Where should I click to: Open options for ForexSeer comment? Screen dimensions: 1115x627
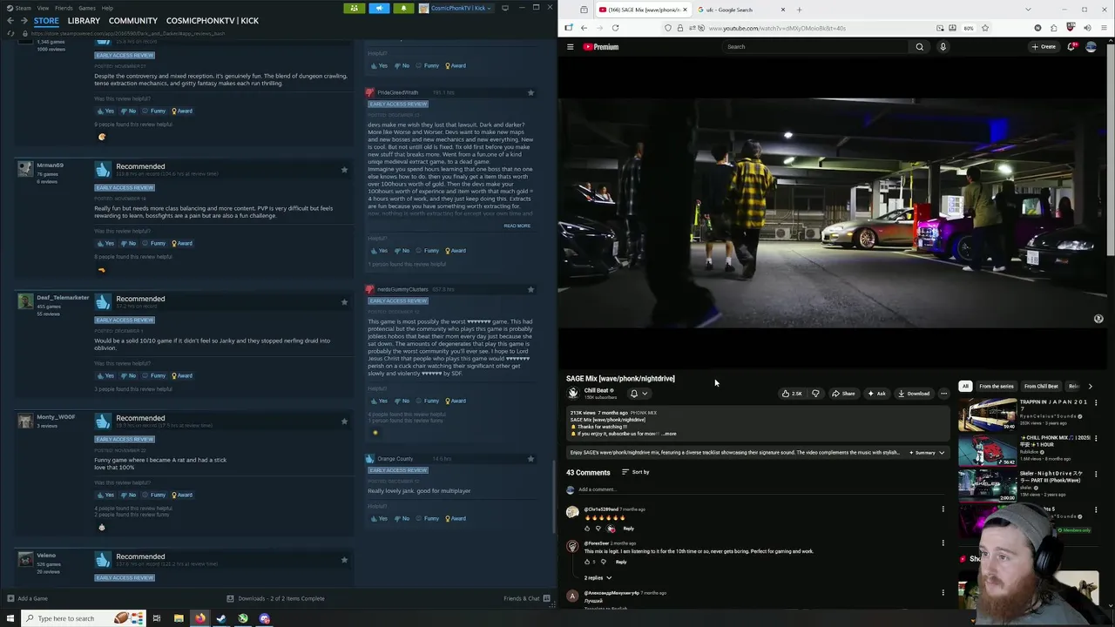coord(943,543)
